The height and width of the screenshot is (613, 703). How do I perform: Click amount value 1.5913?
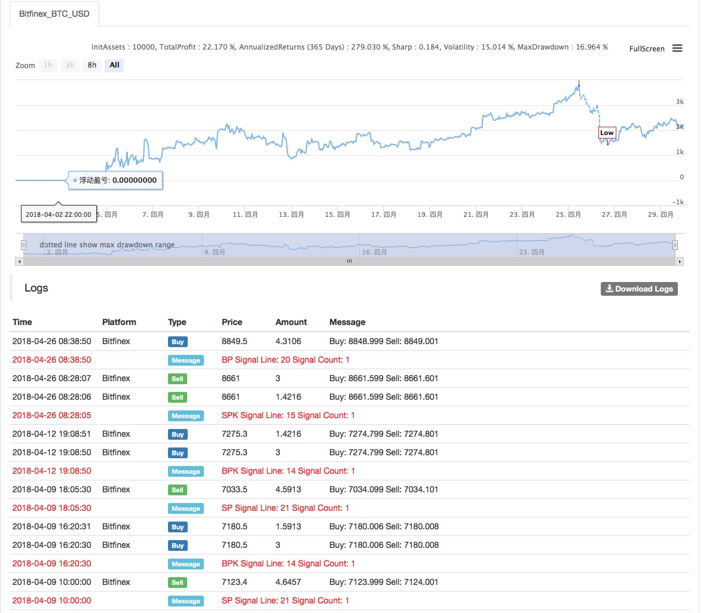[x=288, y=526]
